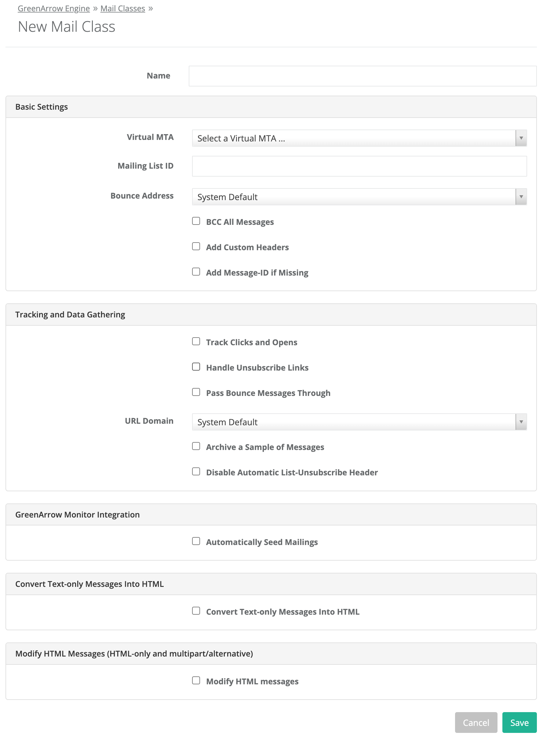Enable BCC All Messages checkbox

click(x=196, y=221)
